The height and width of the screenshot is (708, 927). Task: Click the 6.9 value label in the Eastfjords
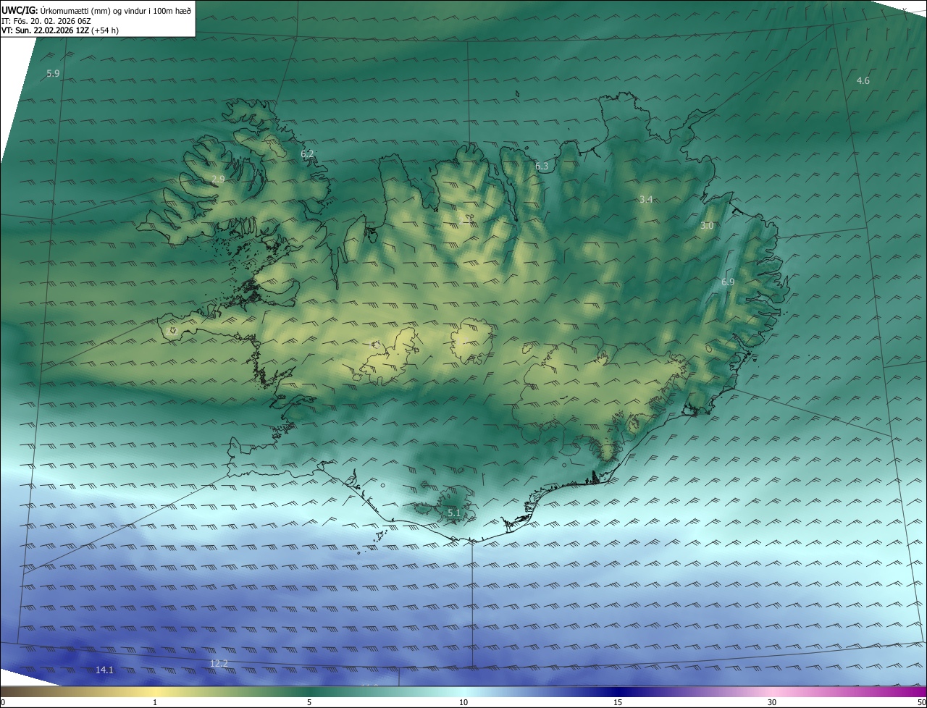click(x=728, y=282)
